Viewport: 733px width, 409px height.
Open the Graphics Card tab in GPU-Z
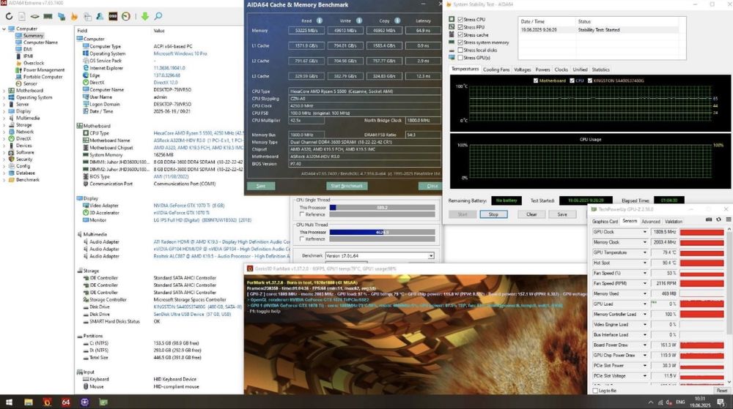605,222
